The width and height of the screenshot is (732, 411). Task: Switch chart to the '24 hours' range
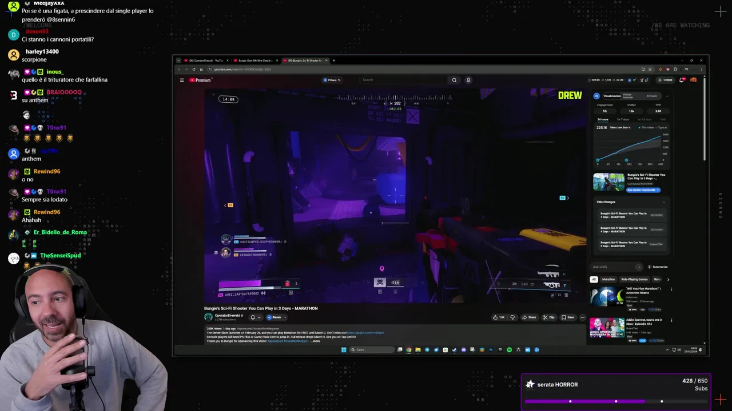pos(603,119)
